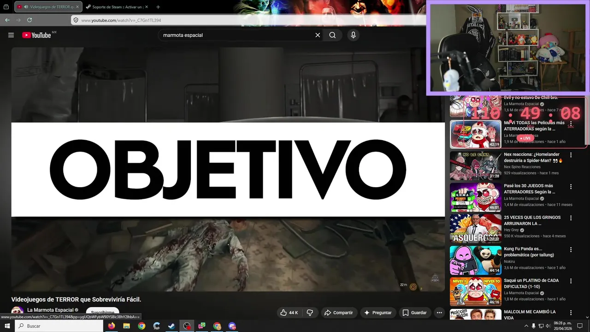Click the address bar URL field
This screenshot has height=332, width=590.
tap(249, 20)
